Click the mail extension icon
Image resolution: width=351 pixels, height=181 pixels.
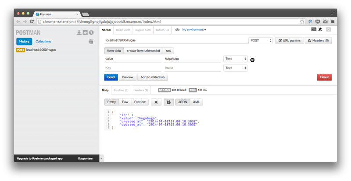(x=325, y=21)
